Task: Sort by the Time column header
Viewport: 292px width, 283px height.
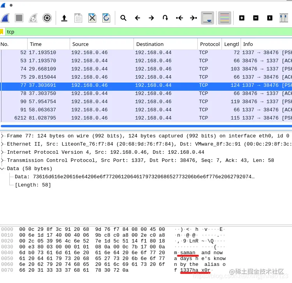Action: 49,44
